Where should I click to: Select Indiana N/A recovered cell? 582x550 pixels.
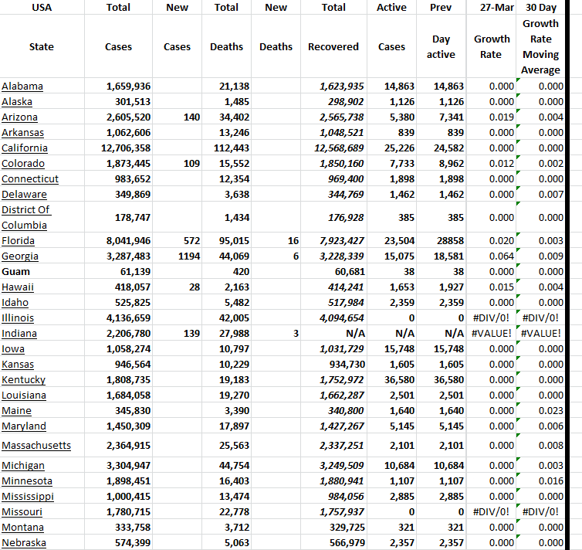coord(333,333)
